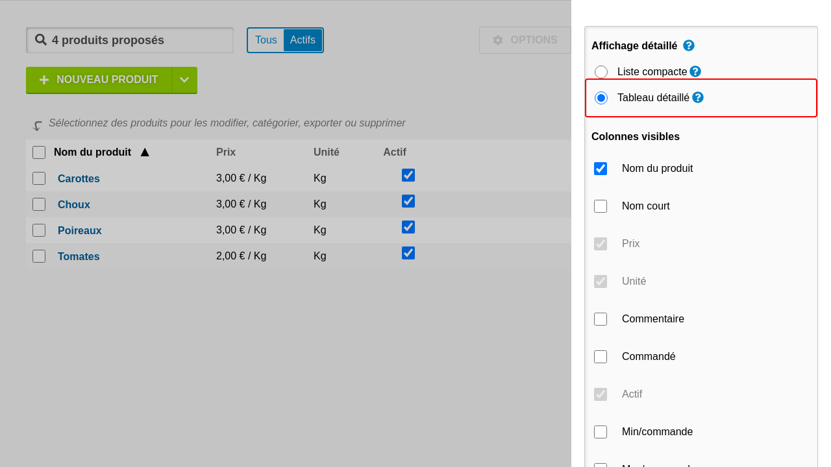Image resolution: width=831 pixels, height=467 pixels.
Task: Click help icon beside Liste compacte
Action: tap(695, 71)
